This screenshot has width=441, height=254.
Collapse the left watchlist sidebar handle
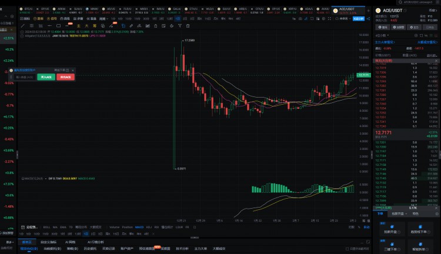tap(17, 155)
